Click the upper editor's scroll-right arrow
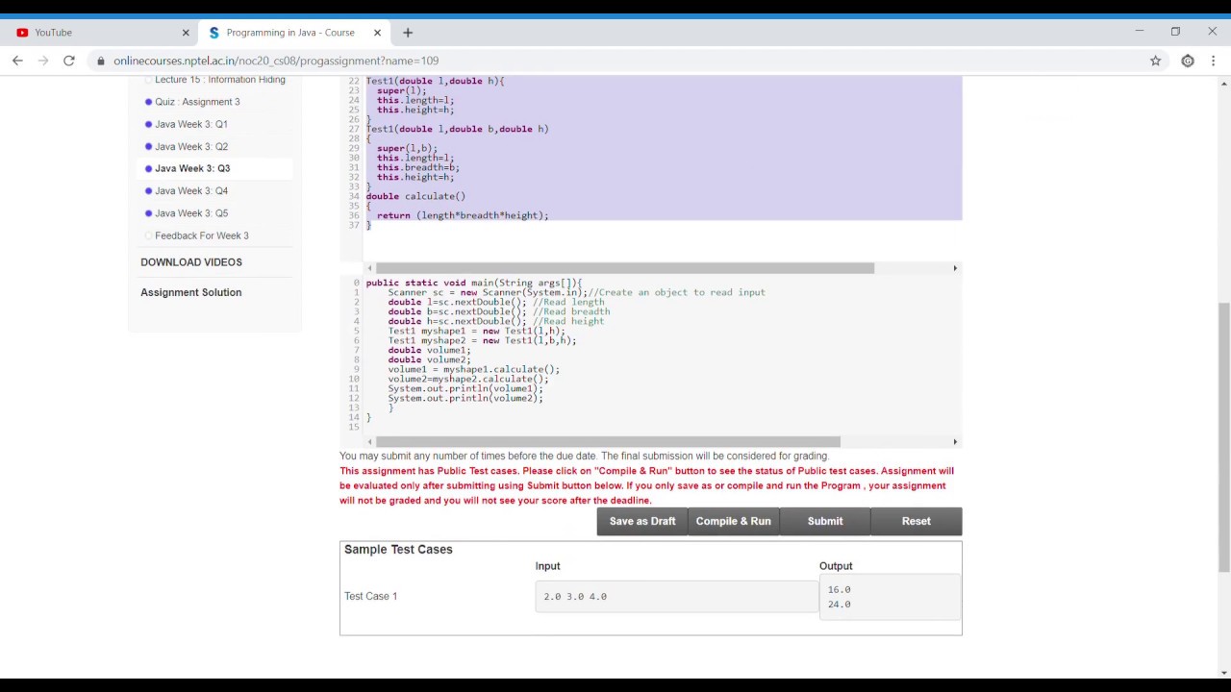This screenshot has height=692, width=1231. (x=955, y=268)
